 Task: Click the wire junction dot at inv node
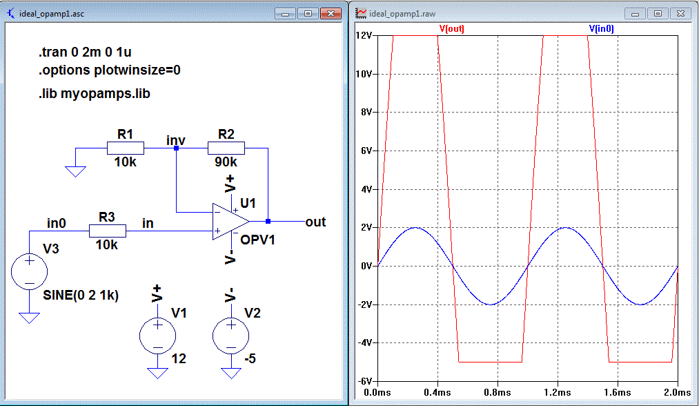pos(177,148)
